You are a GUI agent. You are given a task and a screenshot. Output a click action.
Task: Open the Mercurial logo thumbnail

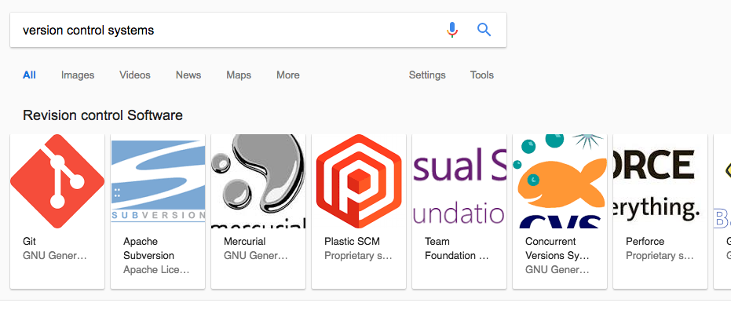point(258,181)
